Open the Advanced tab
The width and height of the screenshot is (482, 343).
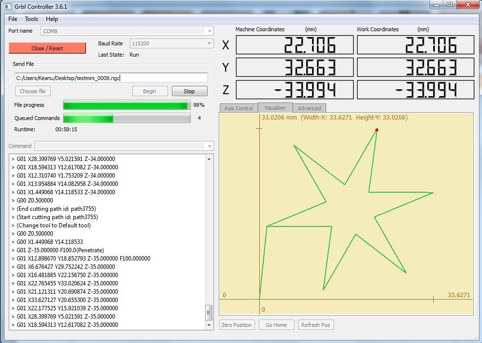(x=309, y=108)
